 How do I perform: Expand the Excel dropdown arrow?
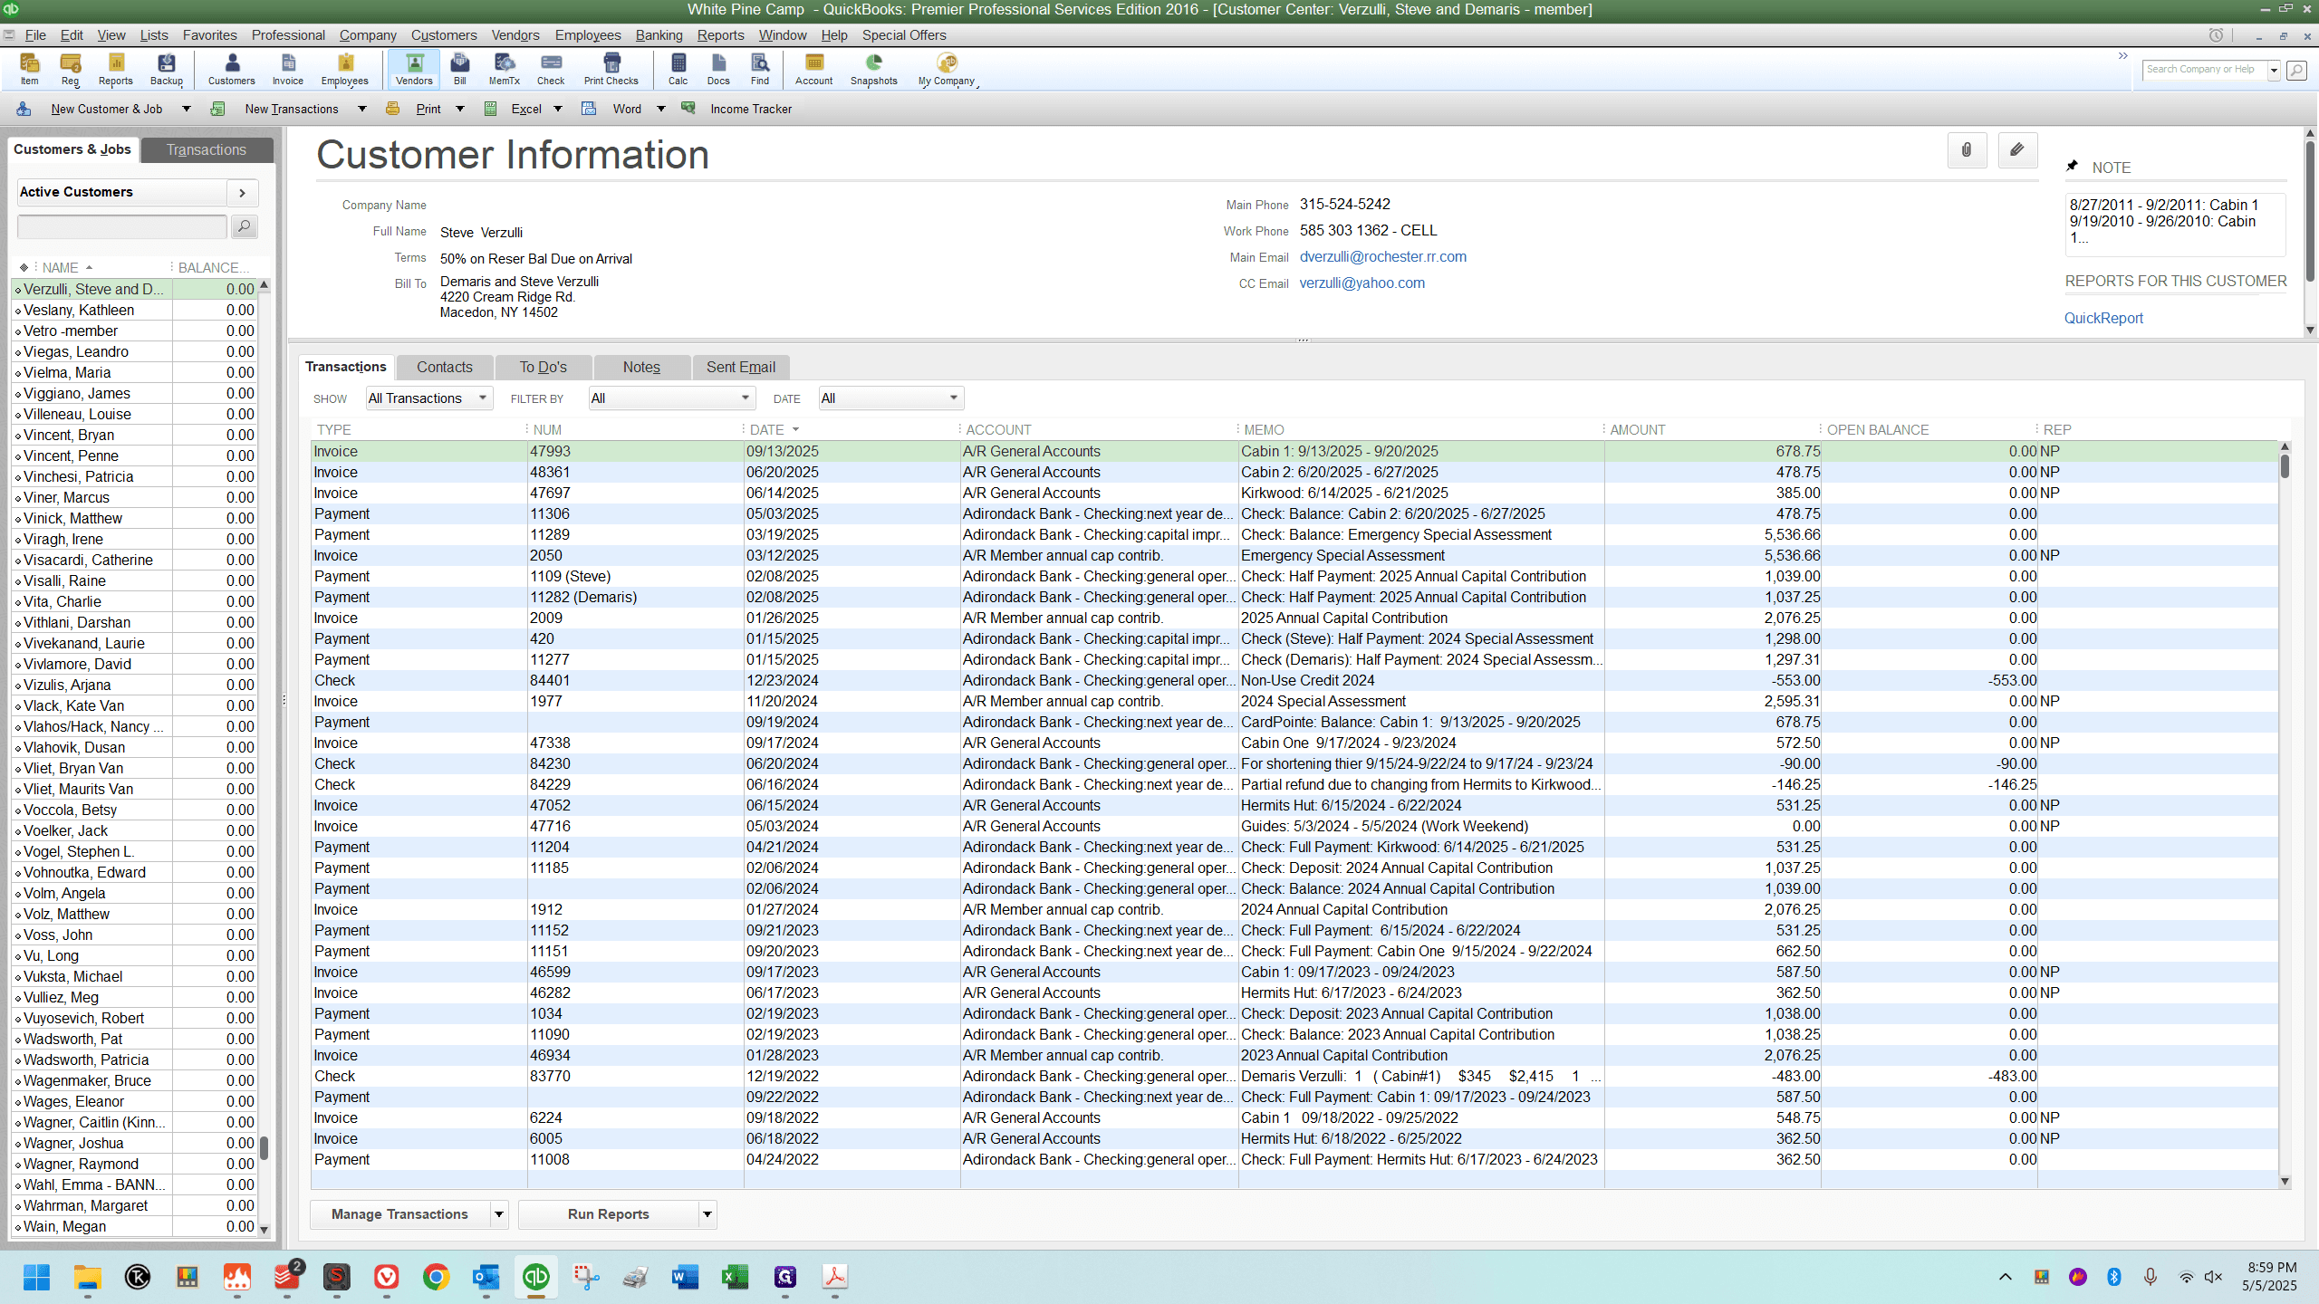tap(557, 109)
